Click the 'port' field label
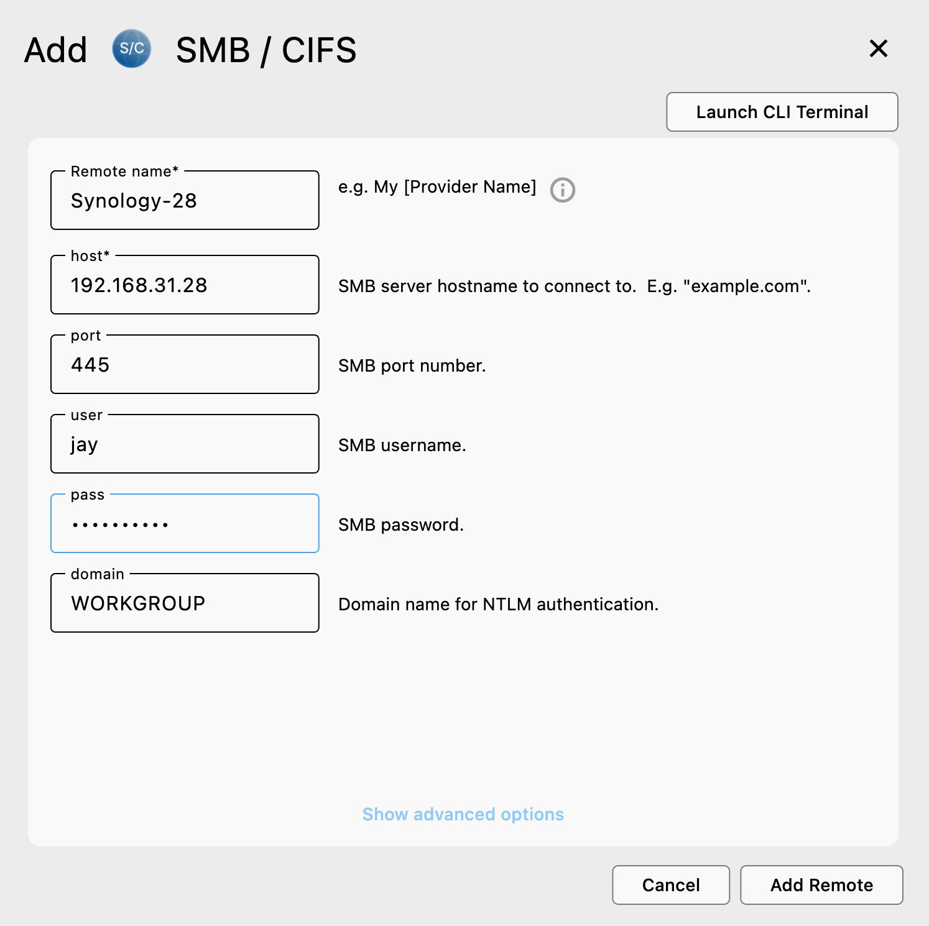The height and width of the screenshot is (926, 929). coord(85,335)
